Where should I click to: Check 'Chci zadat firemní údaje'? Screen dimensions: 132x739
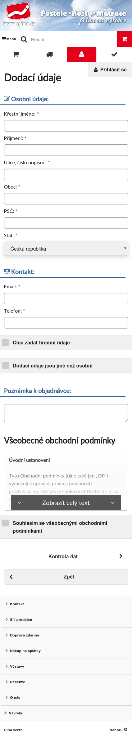pos(6,343)
